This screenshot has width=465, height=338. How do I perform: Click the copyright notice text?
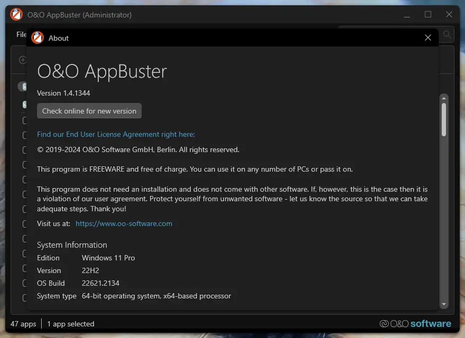[138, 150]
